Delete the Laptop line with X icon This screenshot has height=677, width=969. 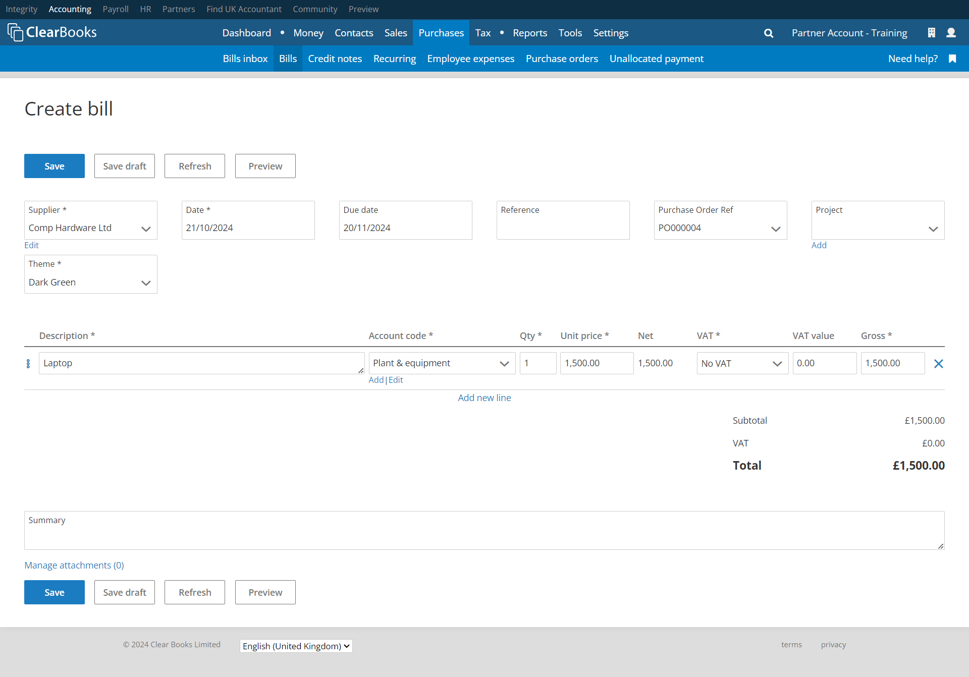pos(938,364)
